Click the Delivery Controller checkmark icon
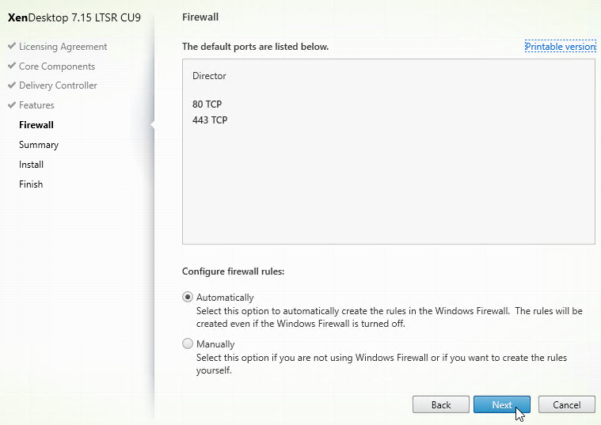Screen dimensions: 601x425 pyautogui.click(x=12, y=85)
